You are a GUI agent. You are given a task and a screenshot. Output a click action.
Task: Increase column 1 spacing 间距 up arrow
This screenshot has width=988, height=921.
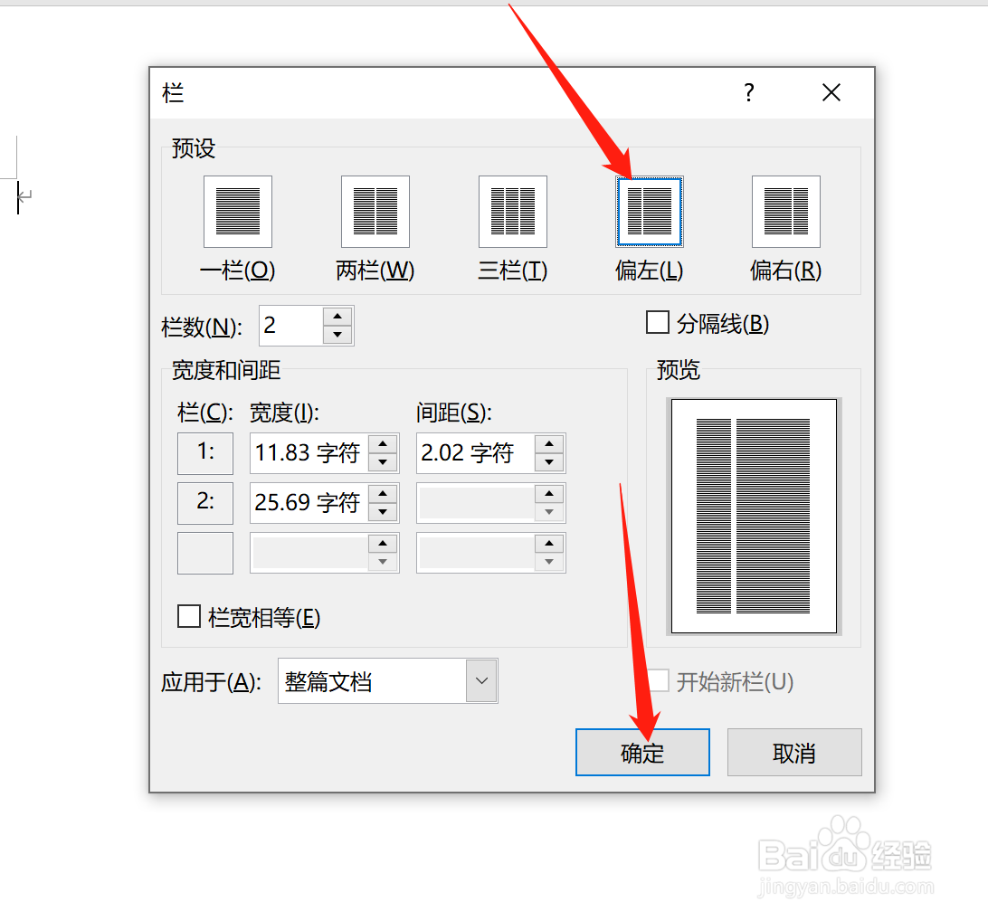pos(549,444)
